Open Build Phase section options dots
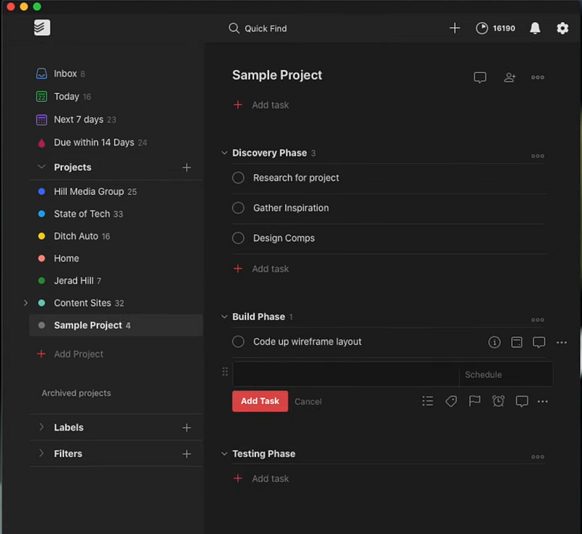This screenshot has width=582, height=534. 538,319
